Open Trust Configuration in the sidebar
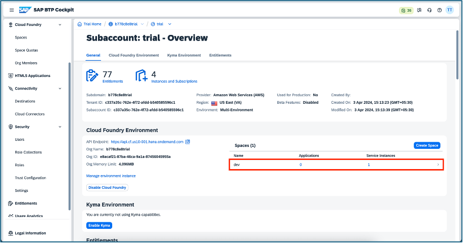This screenshot has width=463, height=243. (x=30, y=178)
